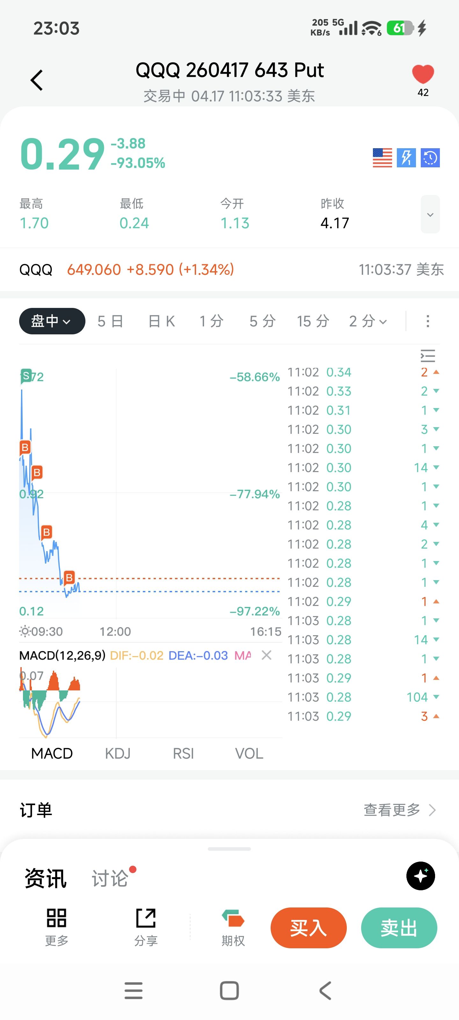
Task: Tap the back arrow at top left
Action: 37,80
